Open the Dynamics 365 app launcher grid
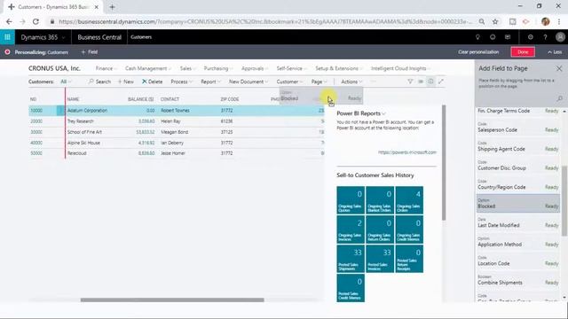This screenshot has height=319, width=568. coord(7,37)
